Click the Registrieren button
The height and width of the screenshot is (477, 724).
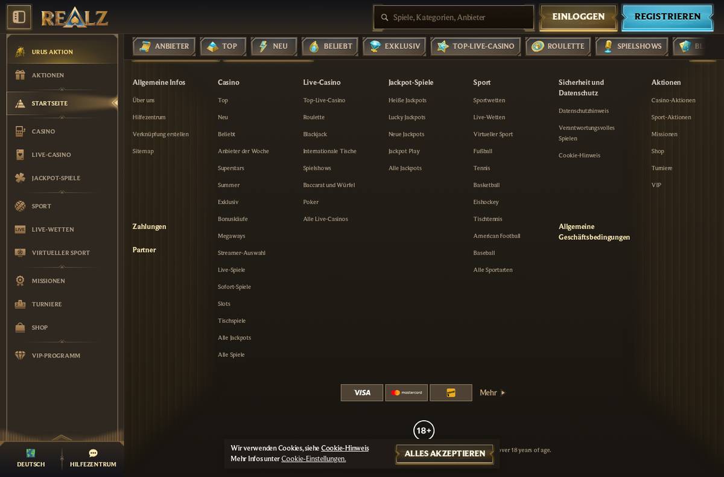(x=667, y=17)
